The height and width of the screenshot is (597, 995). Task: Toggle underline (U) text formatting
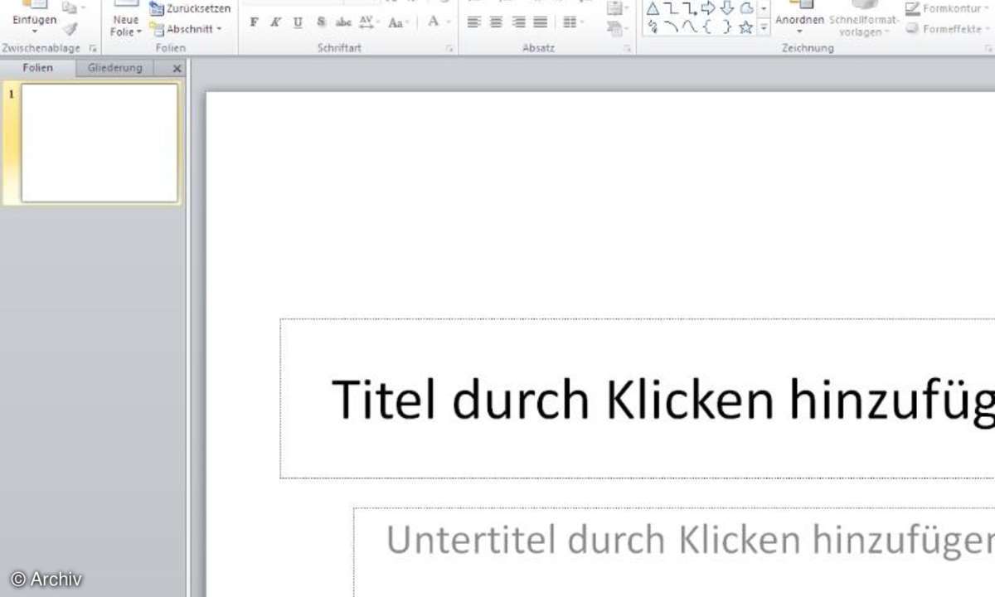[298, 22]
